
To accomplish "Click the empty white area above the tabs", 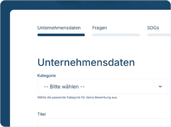I will tap(91, 17).
